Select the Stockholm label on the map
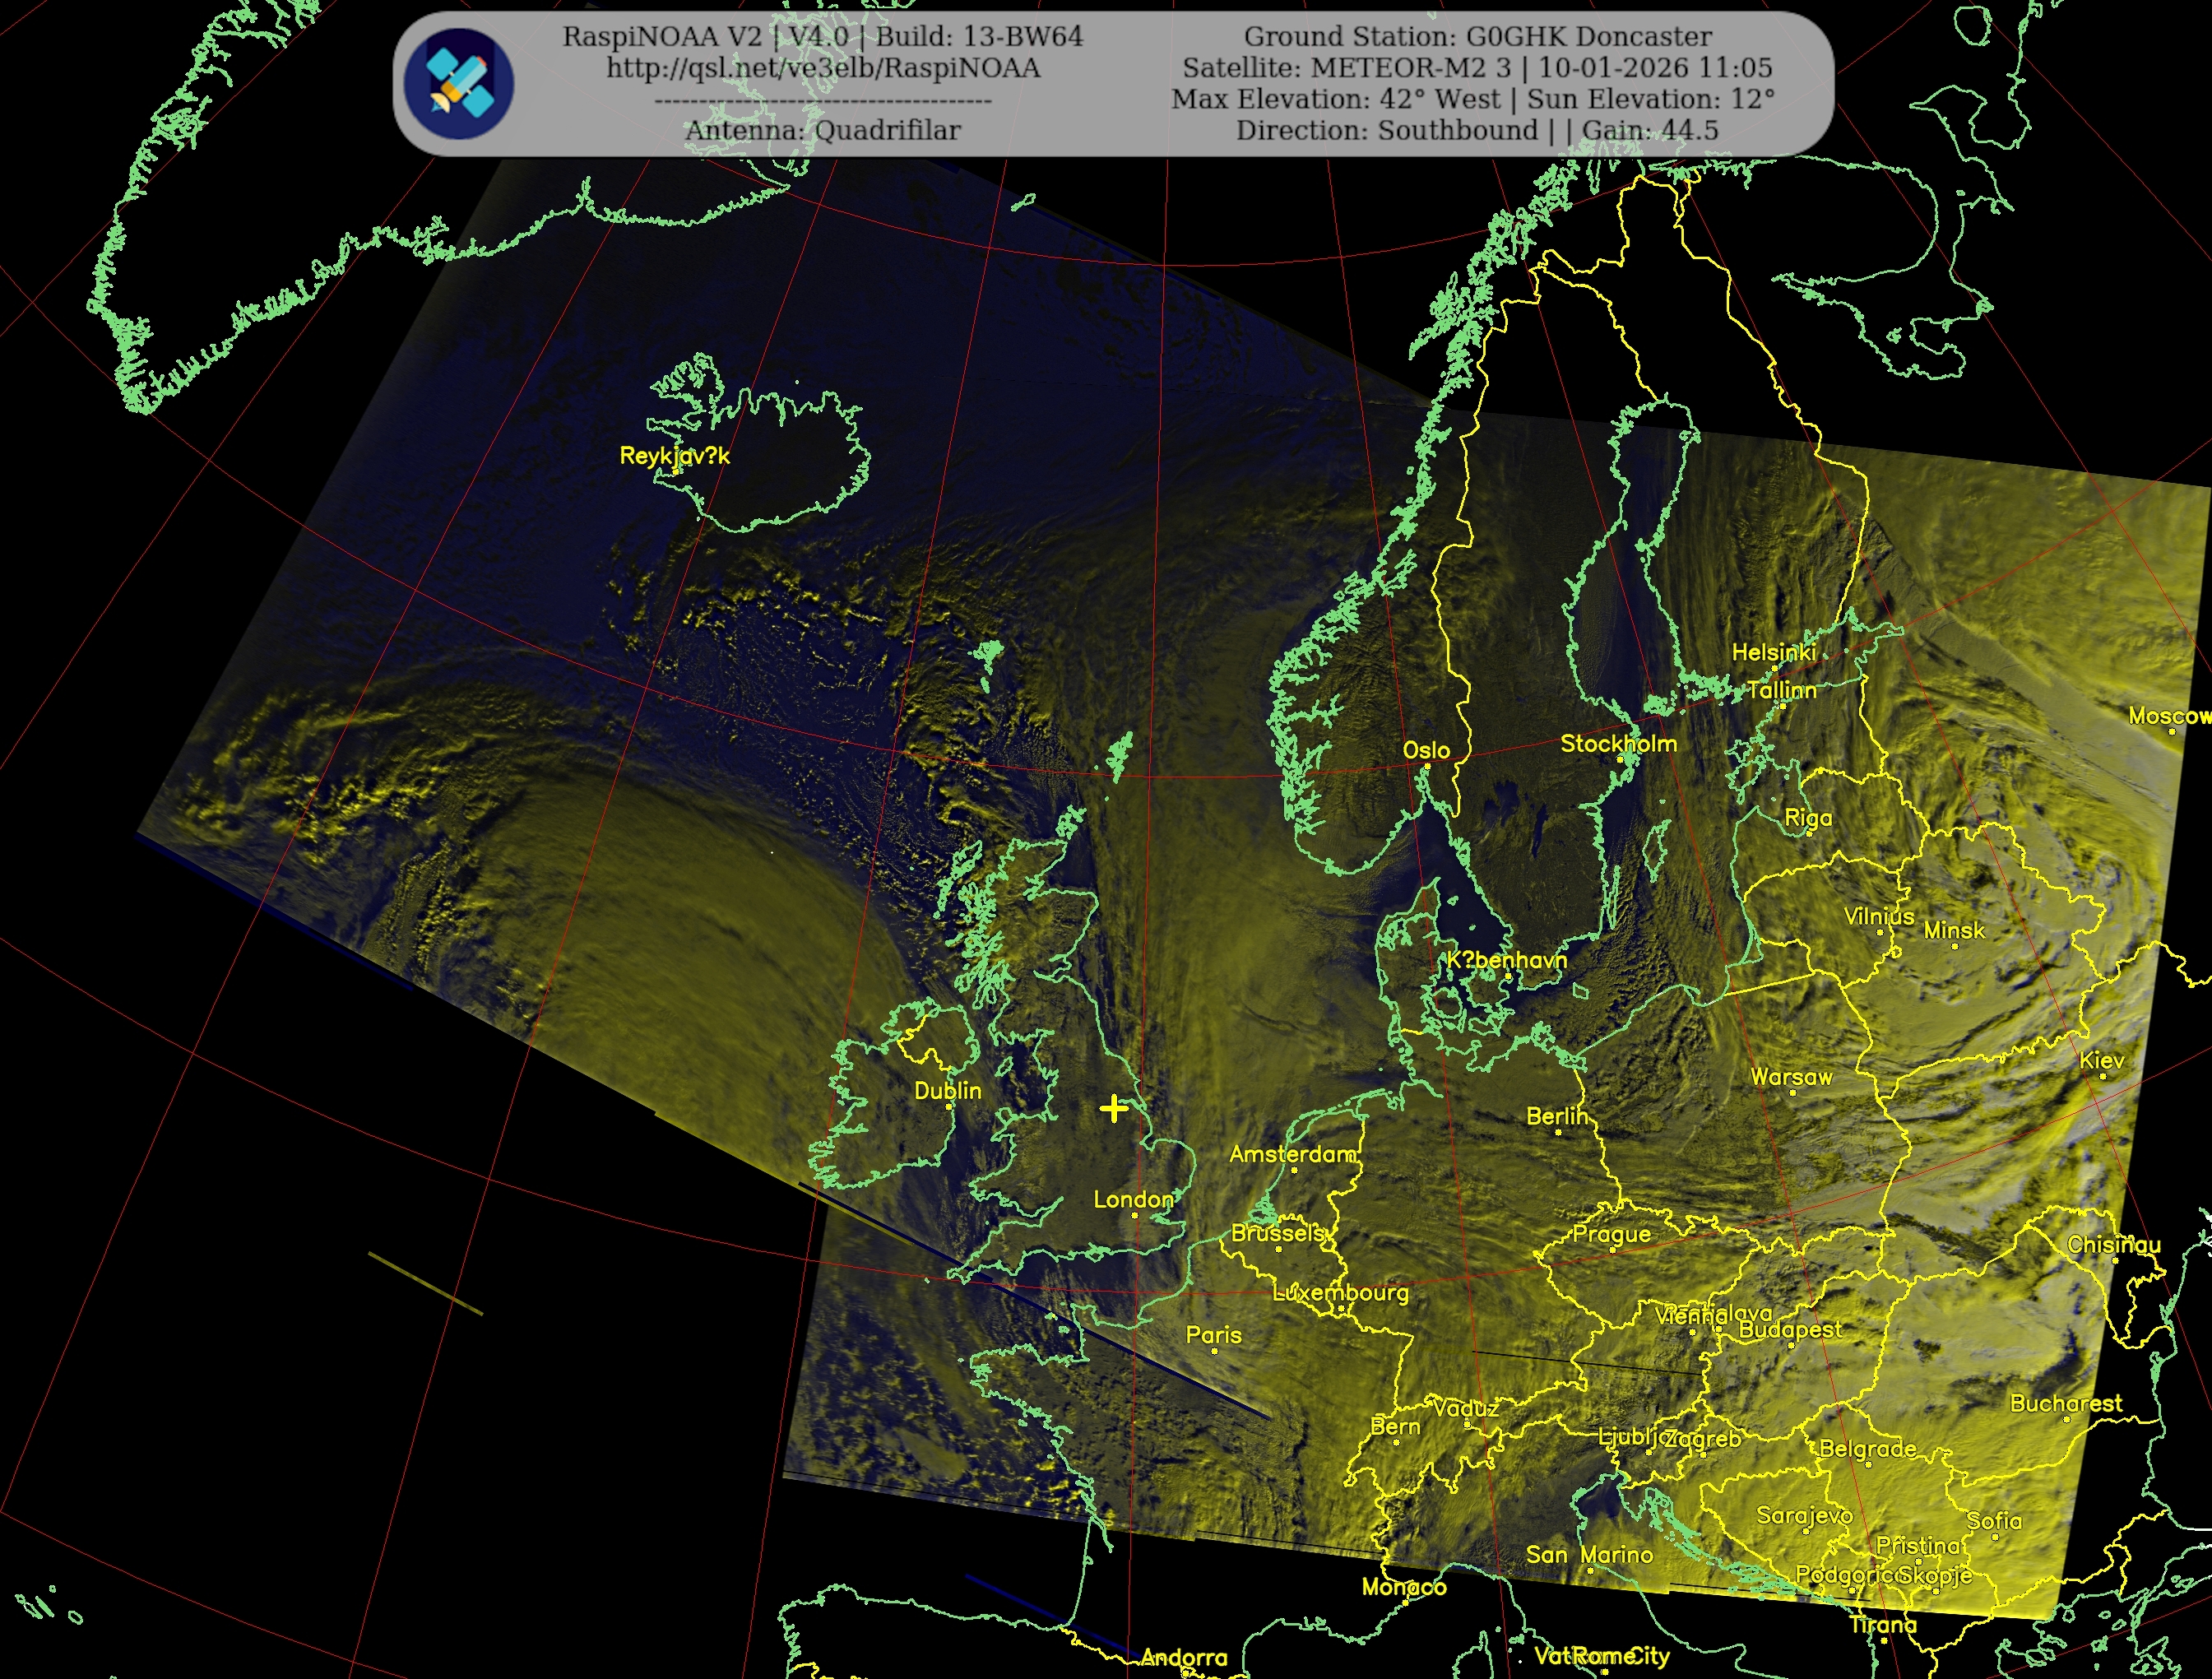 (1618, 743)
